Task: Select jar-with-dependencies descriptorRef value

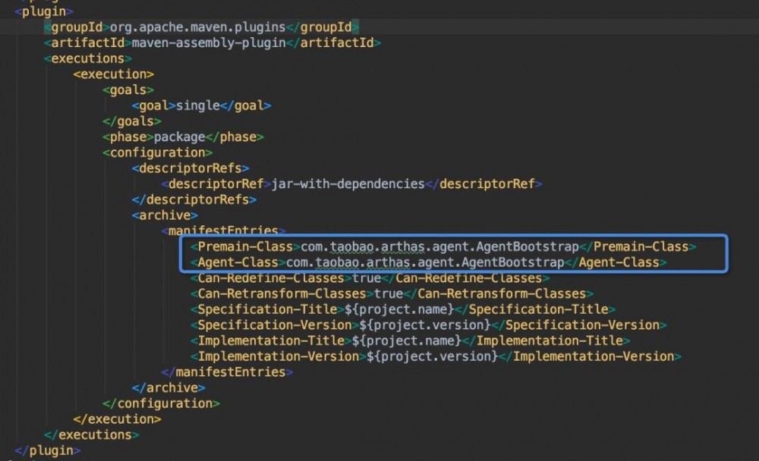Action: [x=348, y=184]
